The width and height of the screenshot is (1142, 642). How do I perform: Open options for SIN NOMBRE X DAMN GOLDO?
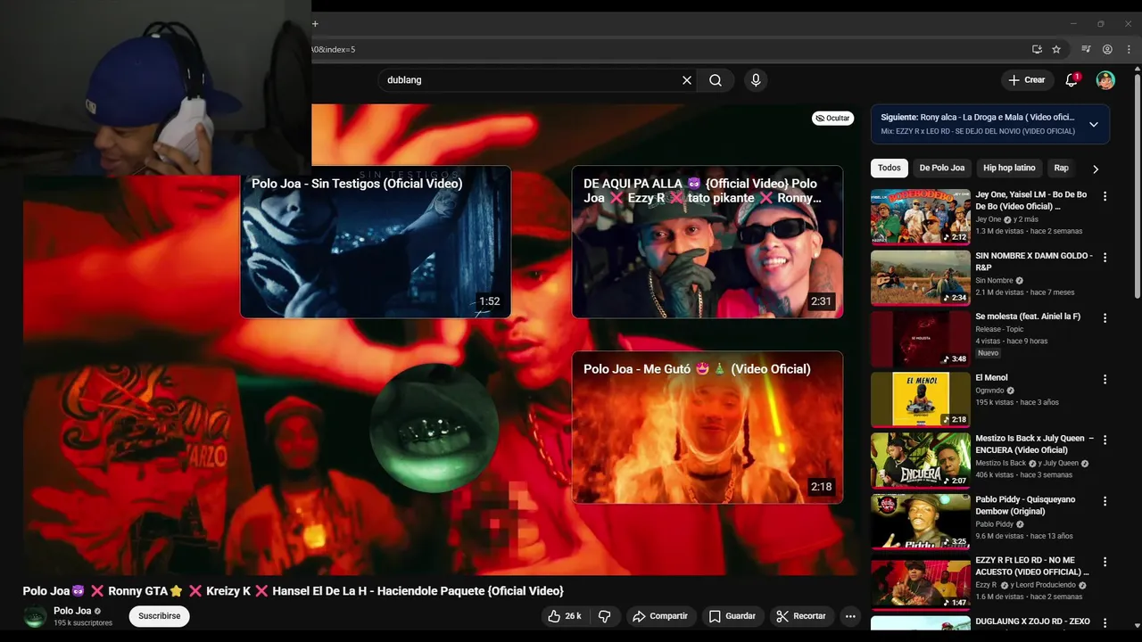(1105, 258)
